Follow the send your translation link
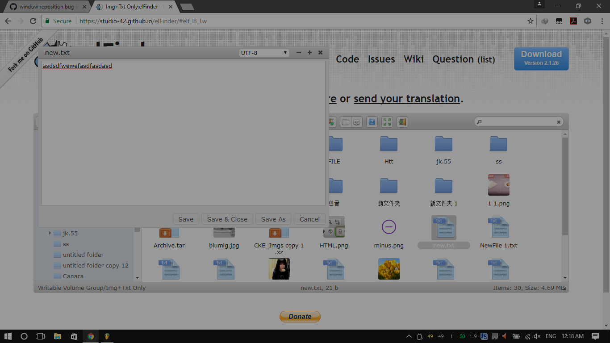Screen dimensions: 610x343 pyautogui.click(x=407, y=99)
